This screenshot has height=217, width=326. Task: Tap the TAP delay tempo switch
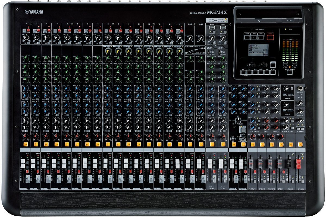(x=243, y=130)
